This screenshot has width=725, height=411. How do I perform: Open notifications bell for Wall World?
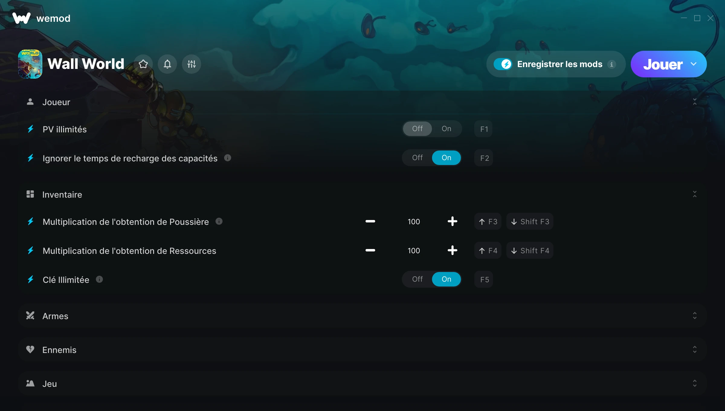[x=167, y=64]
